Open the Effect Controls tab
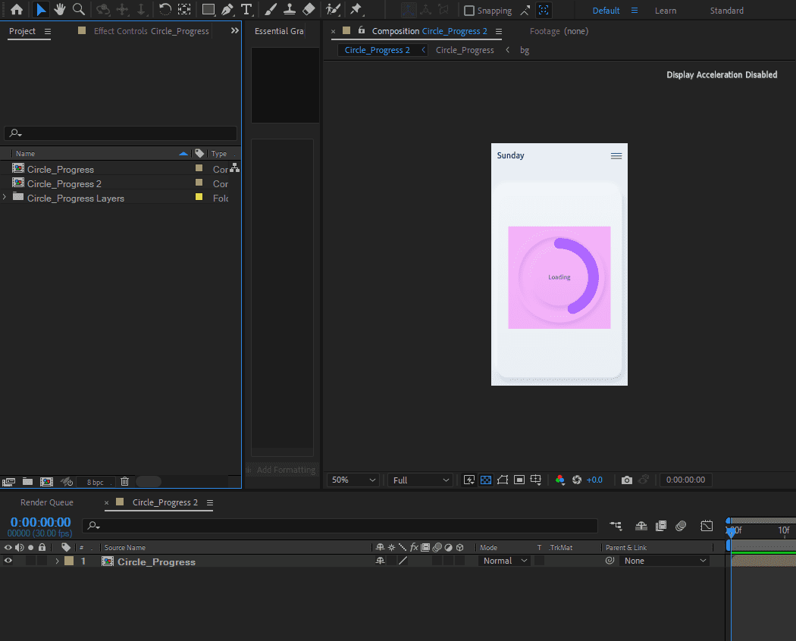 pos(151,31)
